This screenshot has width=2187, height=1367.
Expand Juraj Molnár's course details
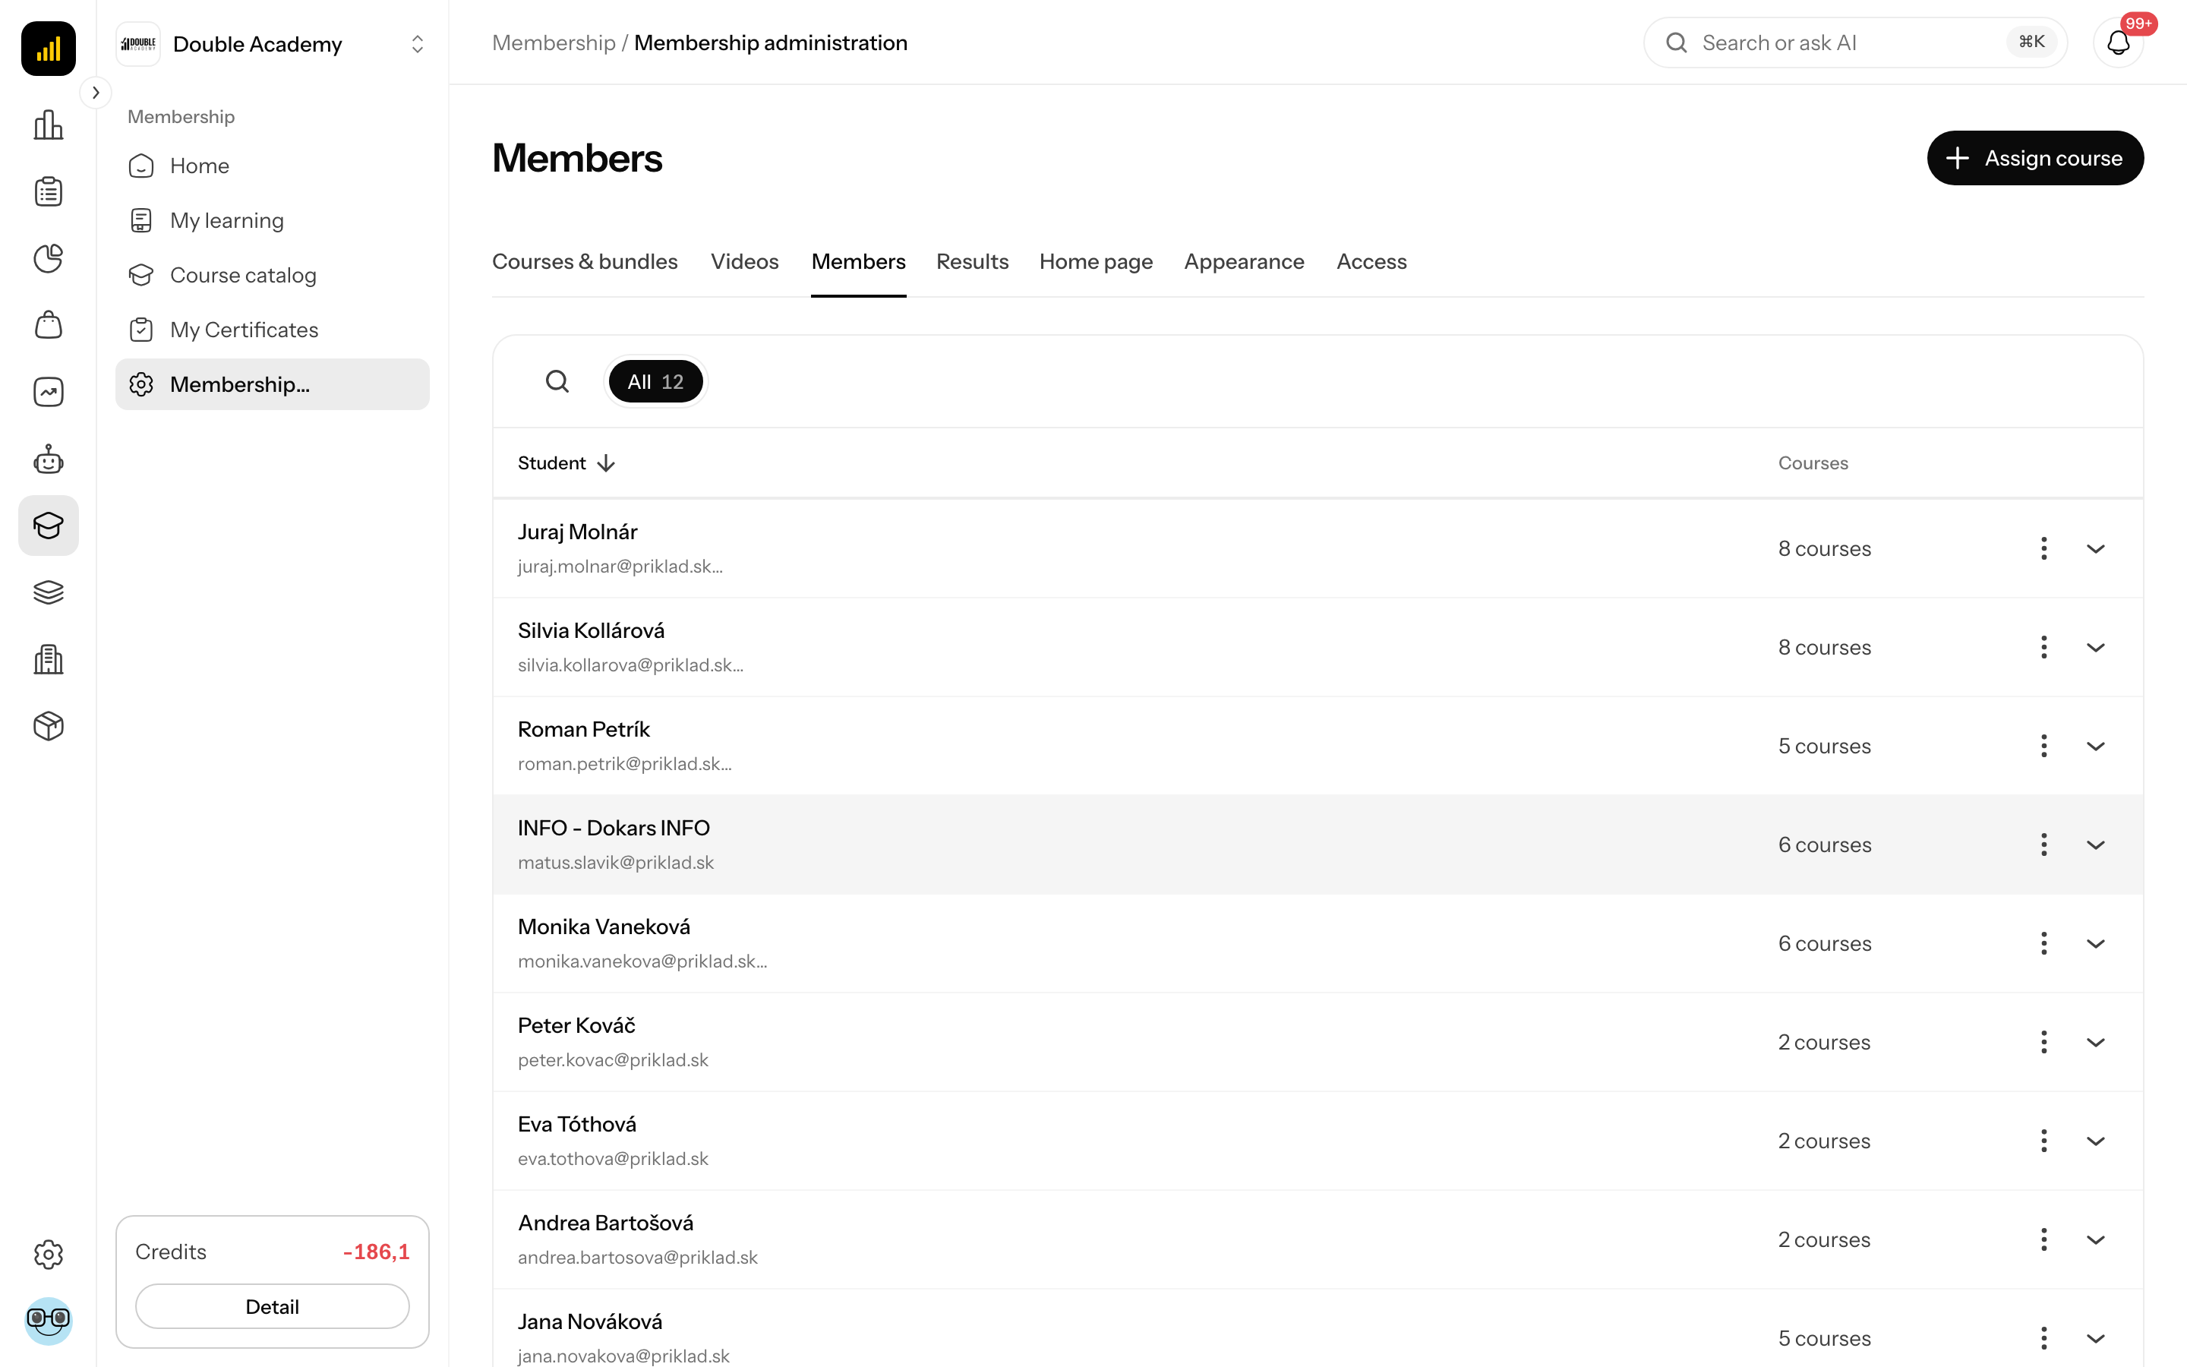pos(2096,549)
